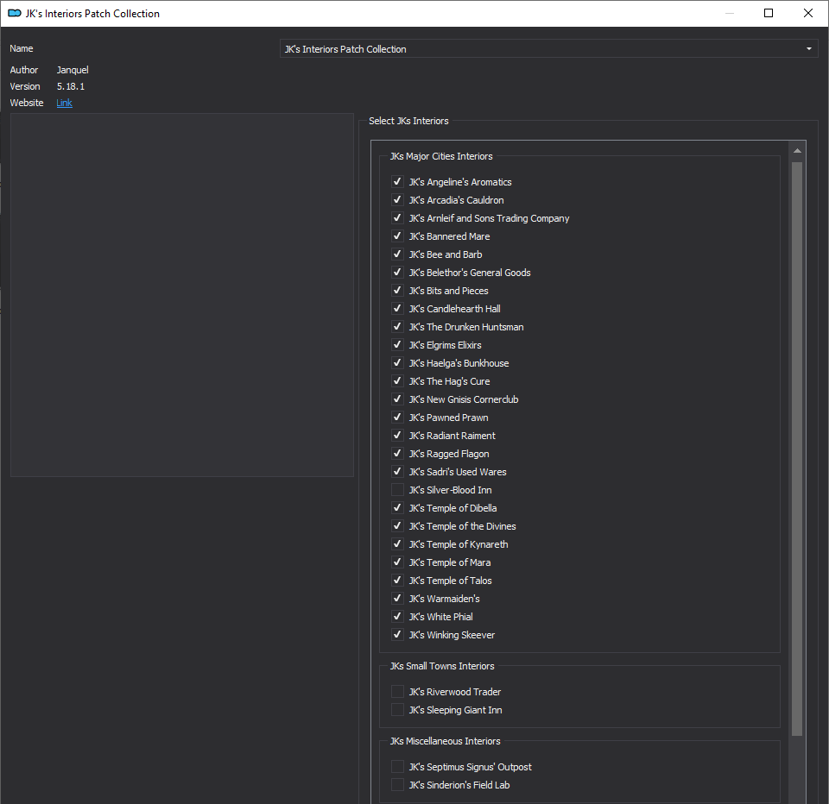Uncheck JK's Sadri's Used Wares
The image size is (829, 804).
(x=397, y=472)
